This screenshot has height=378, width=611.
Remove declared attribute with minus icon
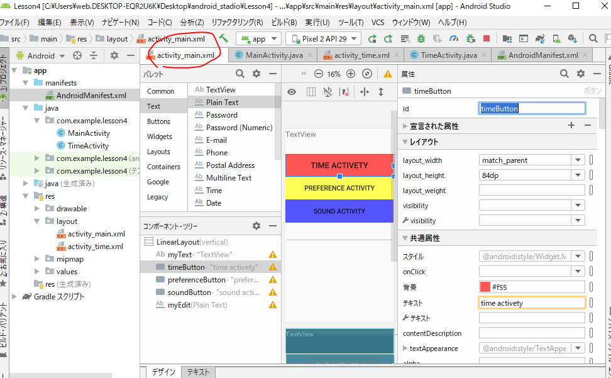pyautogui.click(x=588, y=125)
